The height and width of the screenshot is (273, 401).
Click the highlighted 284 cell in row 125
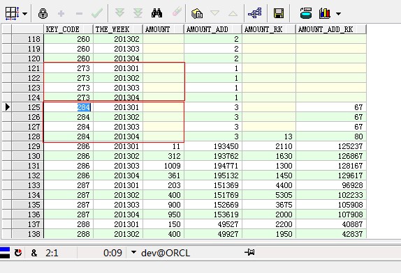click(84, 107)
